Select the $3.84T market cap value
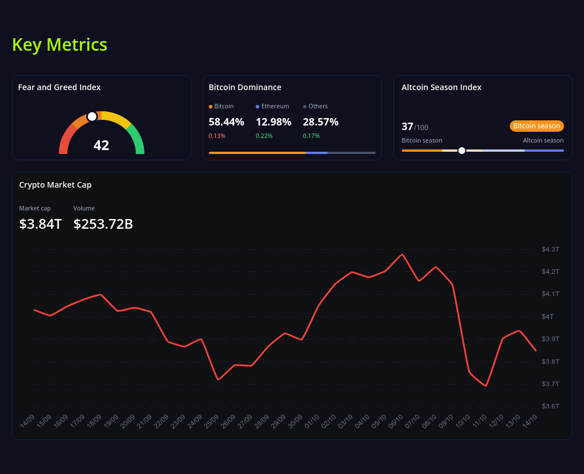Screen dimensions: 584x474 [41, 224]
